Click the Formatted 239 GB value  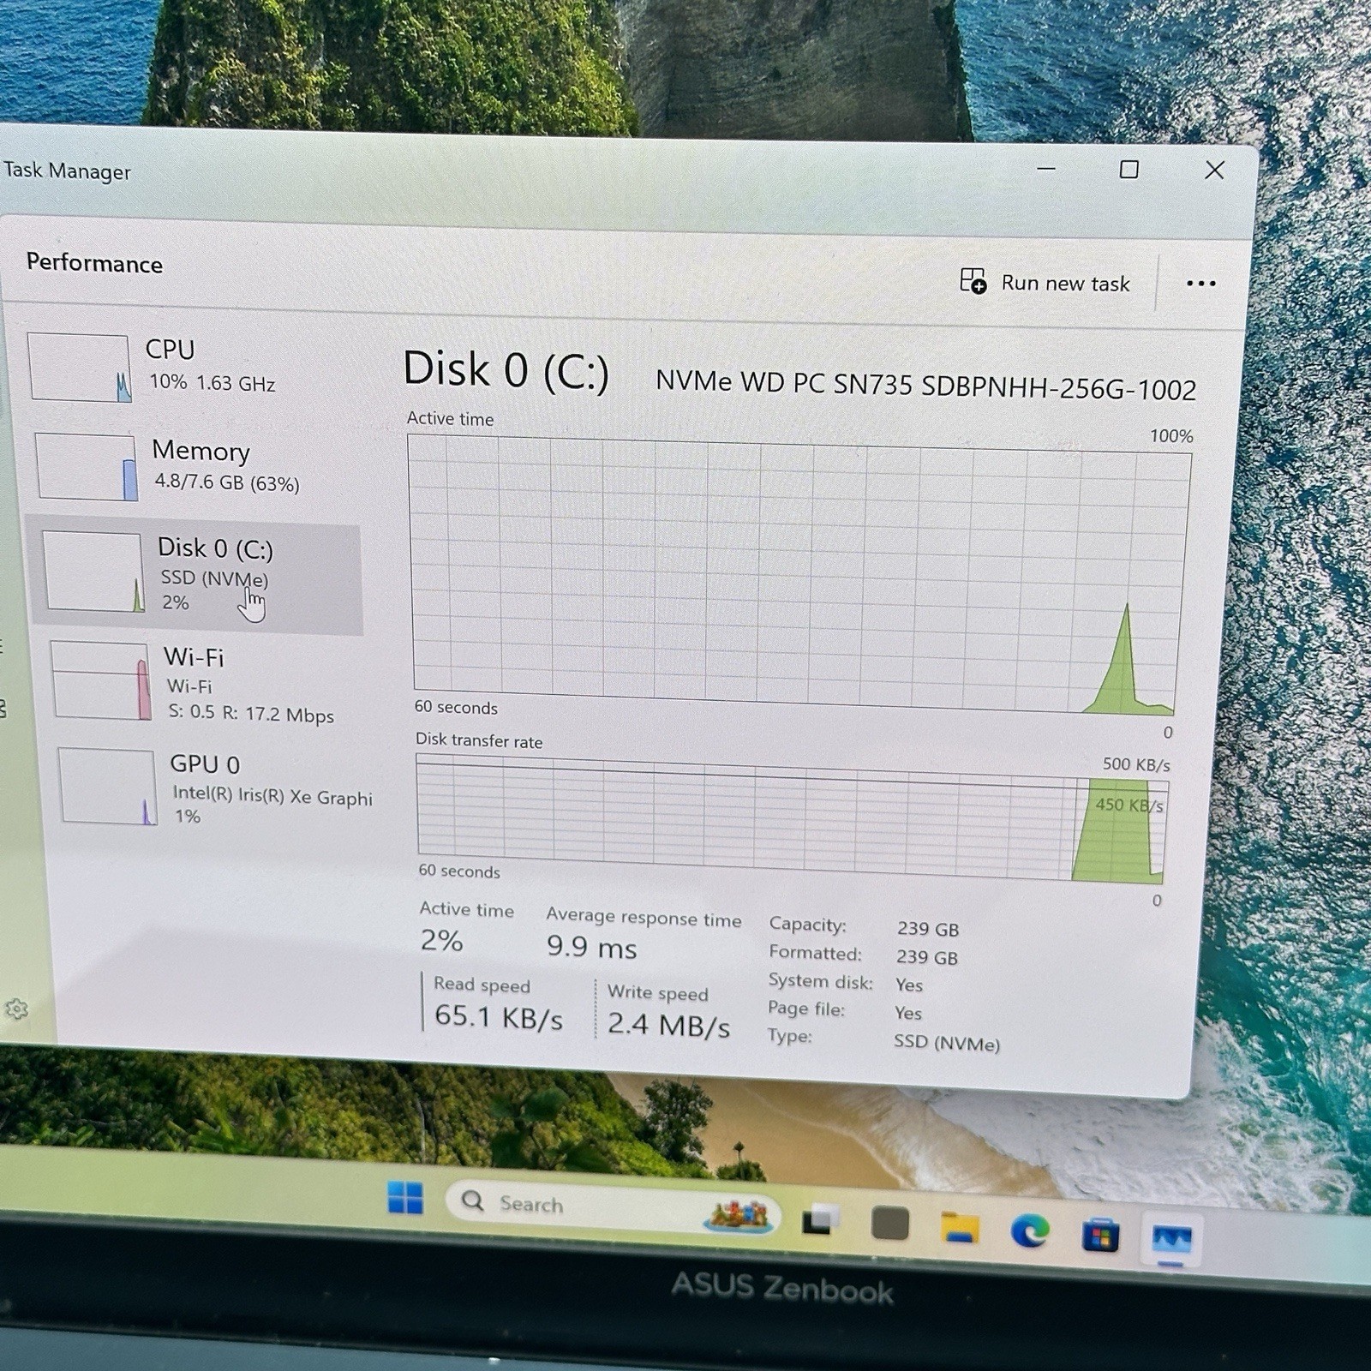[926, 957]
